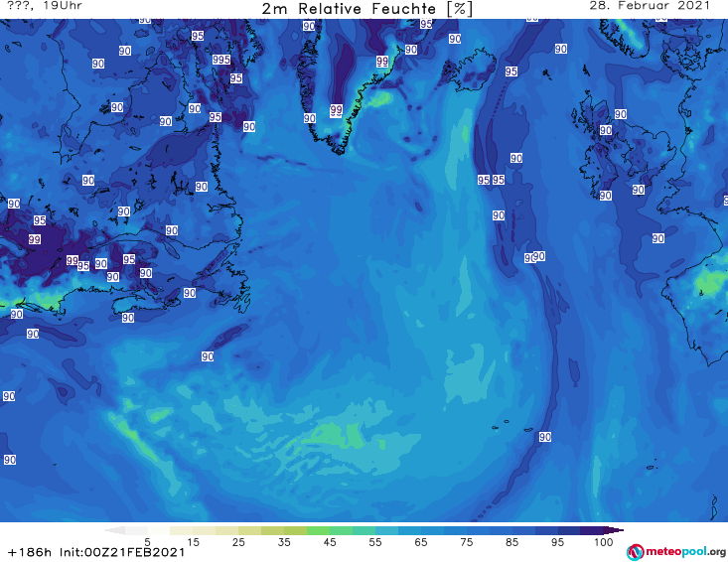
Task: Click the legend value '85'
Action: point(511,542)
